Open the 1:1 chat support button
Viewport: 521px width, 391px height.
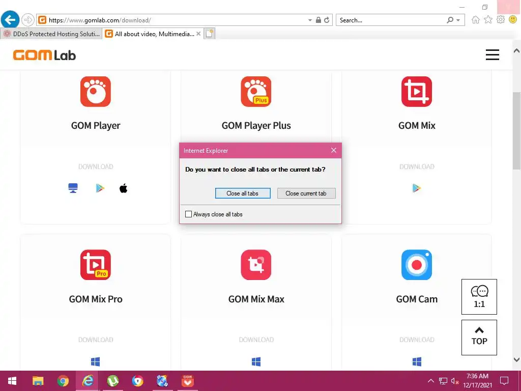pyautogui.click(x=479, y=297)
